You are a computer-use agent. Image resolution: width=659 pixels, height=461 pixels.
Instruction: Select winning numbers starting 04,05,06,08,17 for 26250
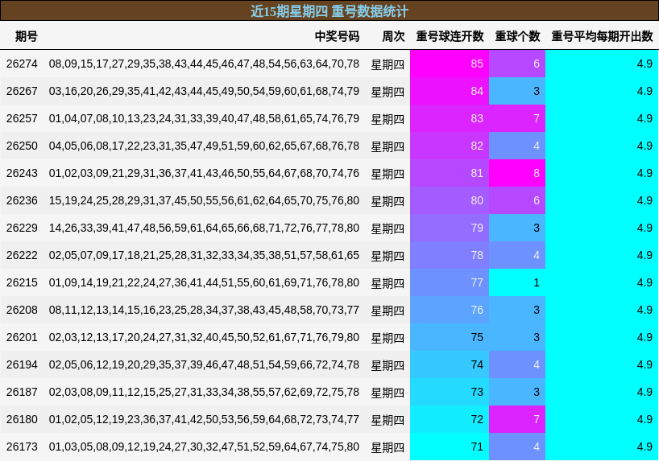click(x=204, y=146)
